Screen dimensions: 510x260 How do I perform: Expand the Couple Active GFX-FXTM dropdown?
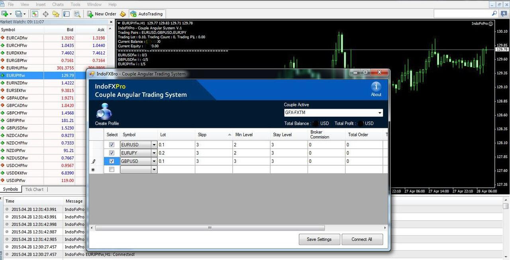[380, 113]
